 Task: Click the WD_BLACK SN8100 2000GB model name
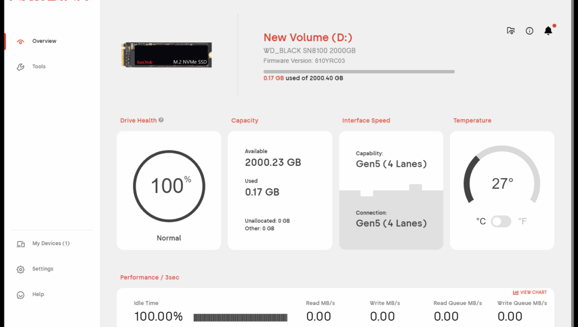[309, 51]
